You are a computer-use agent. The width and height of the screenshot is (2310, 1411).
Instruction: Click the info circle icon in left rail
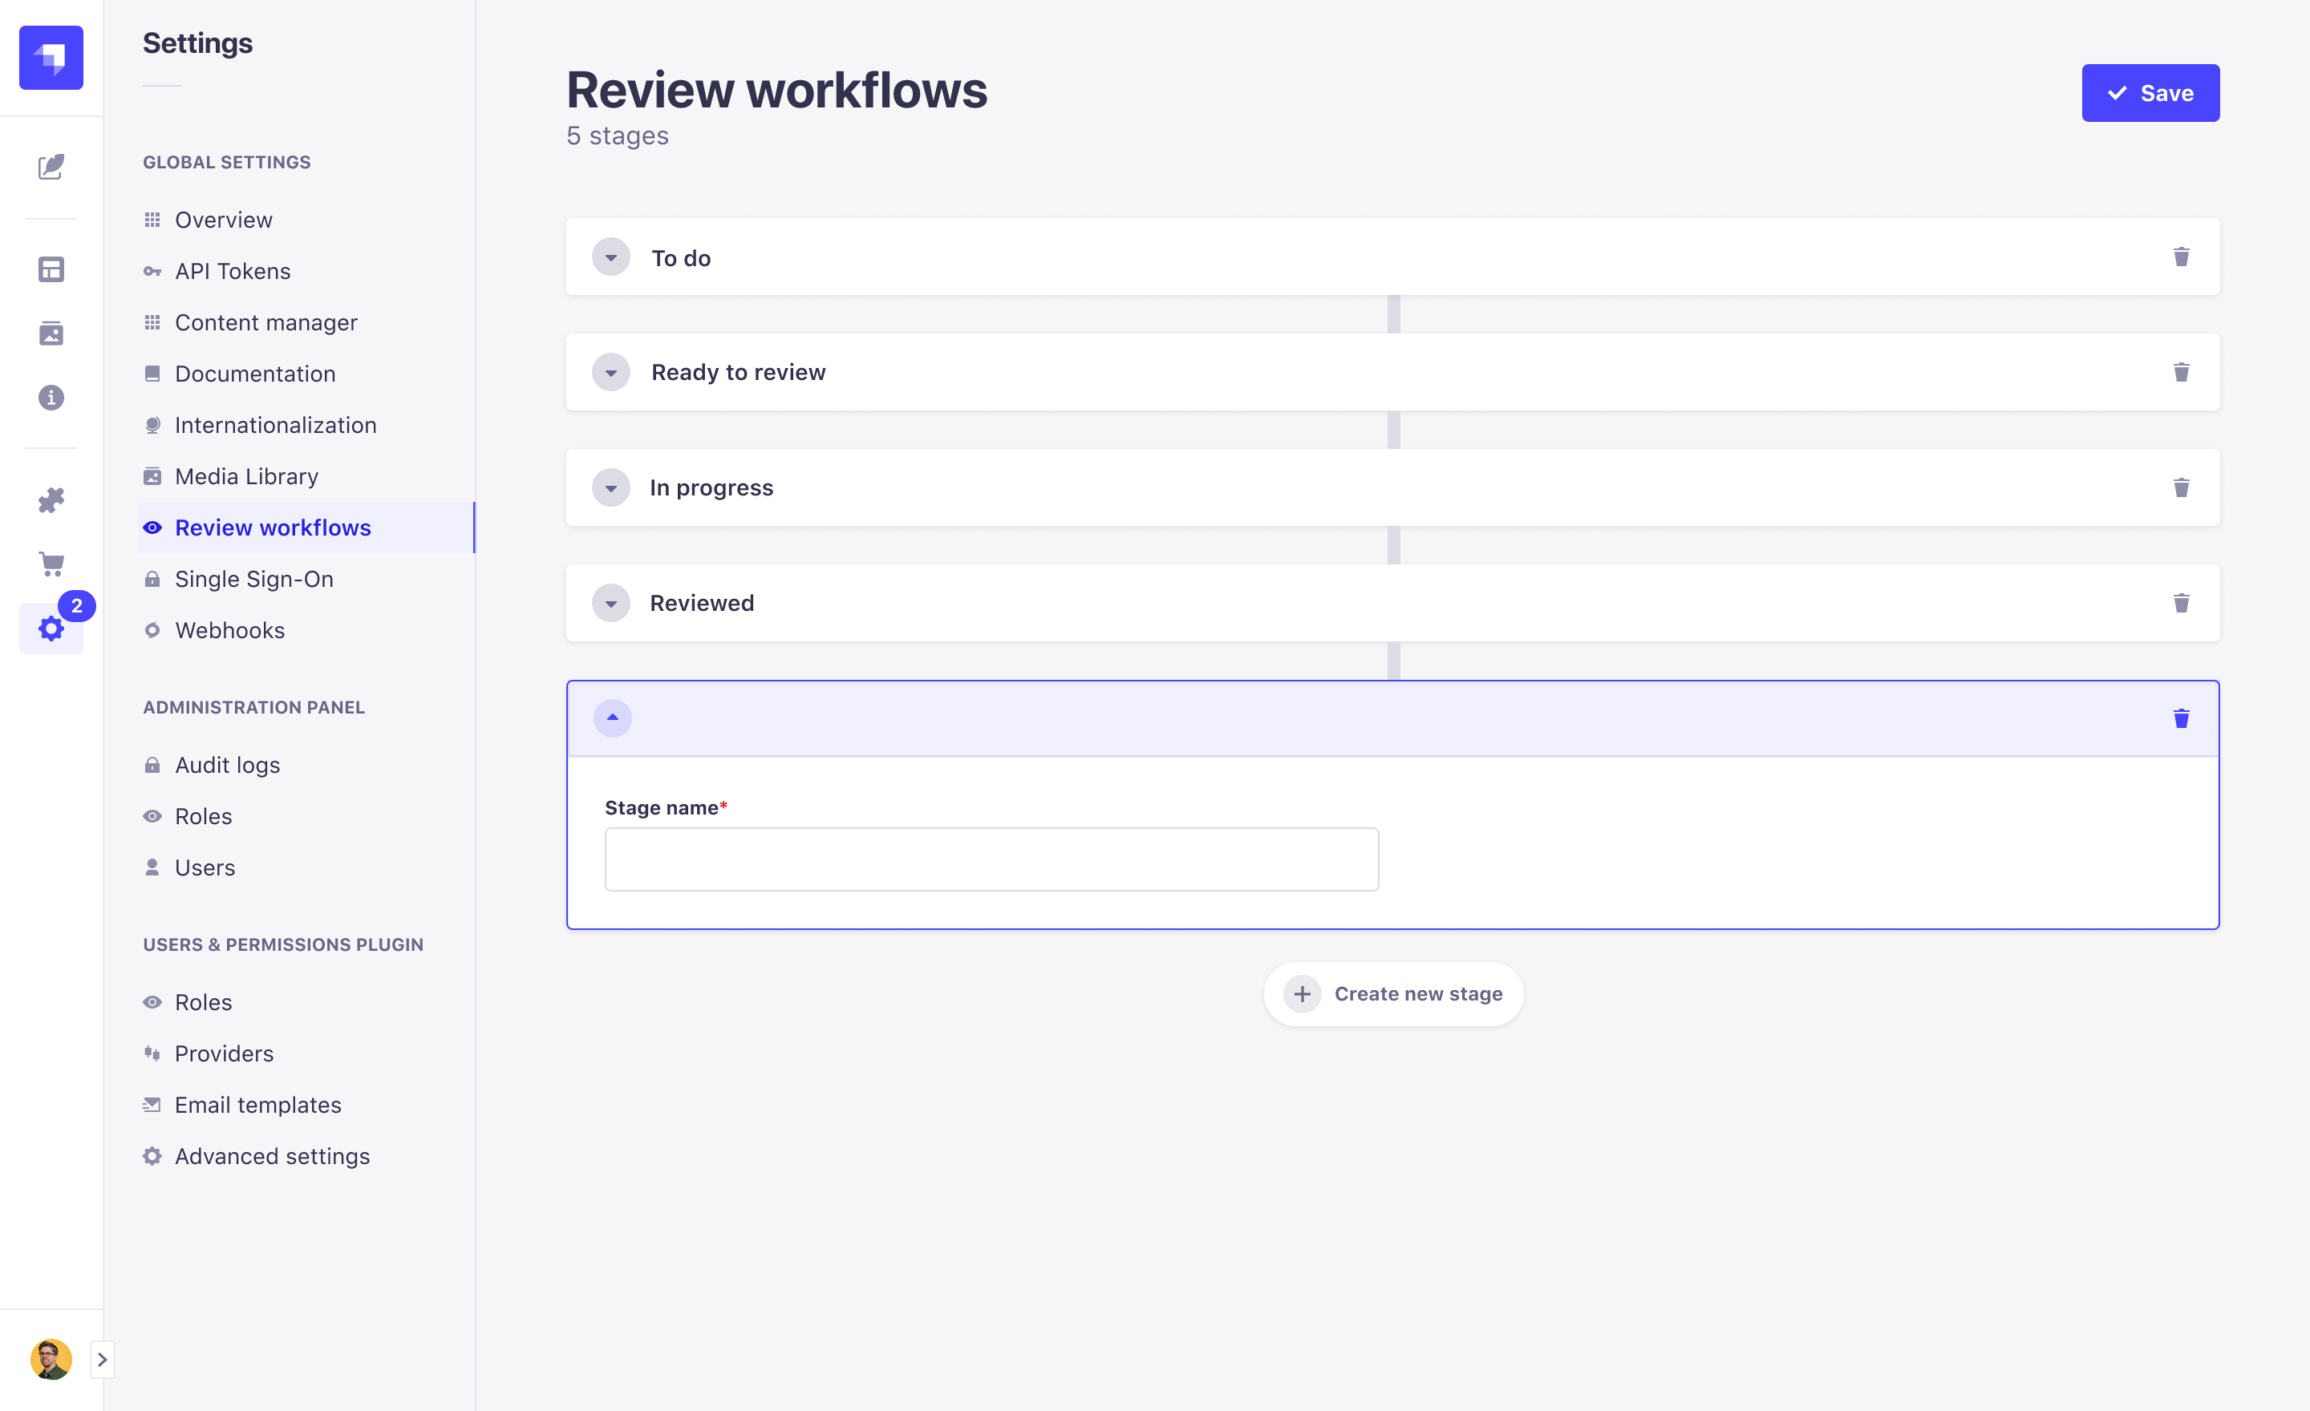[51, 398]
